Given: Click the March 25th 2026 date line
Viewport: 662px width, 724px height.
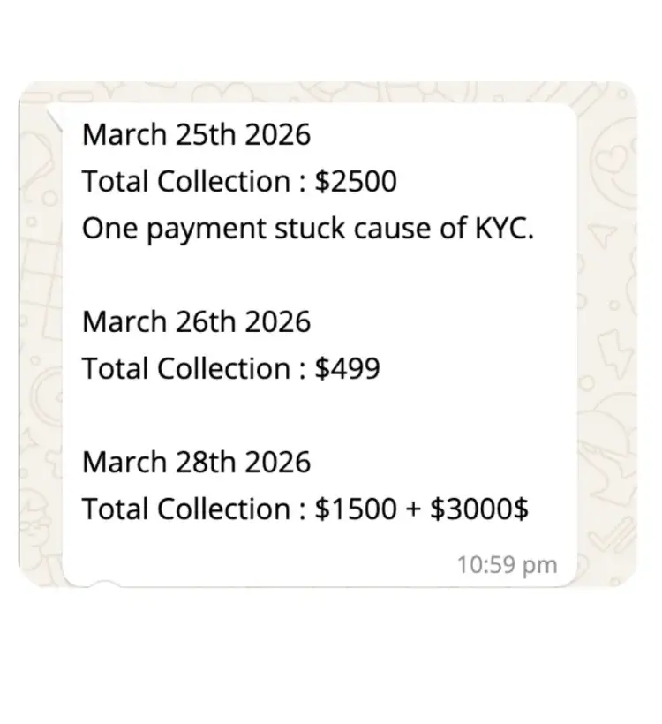Looking at the screenshot, I should coord(196,134).
